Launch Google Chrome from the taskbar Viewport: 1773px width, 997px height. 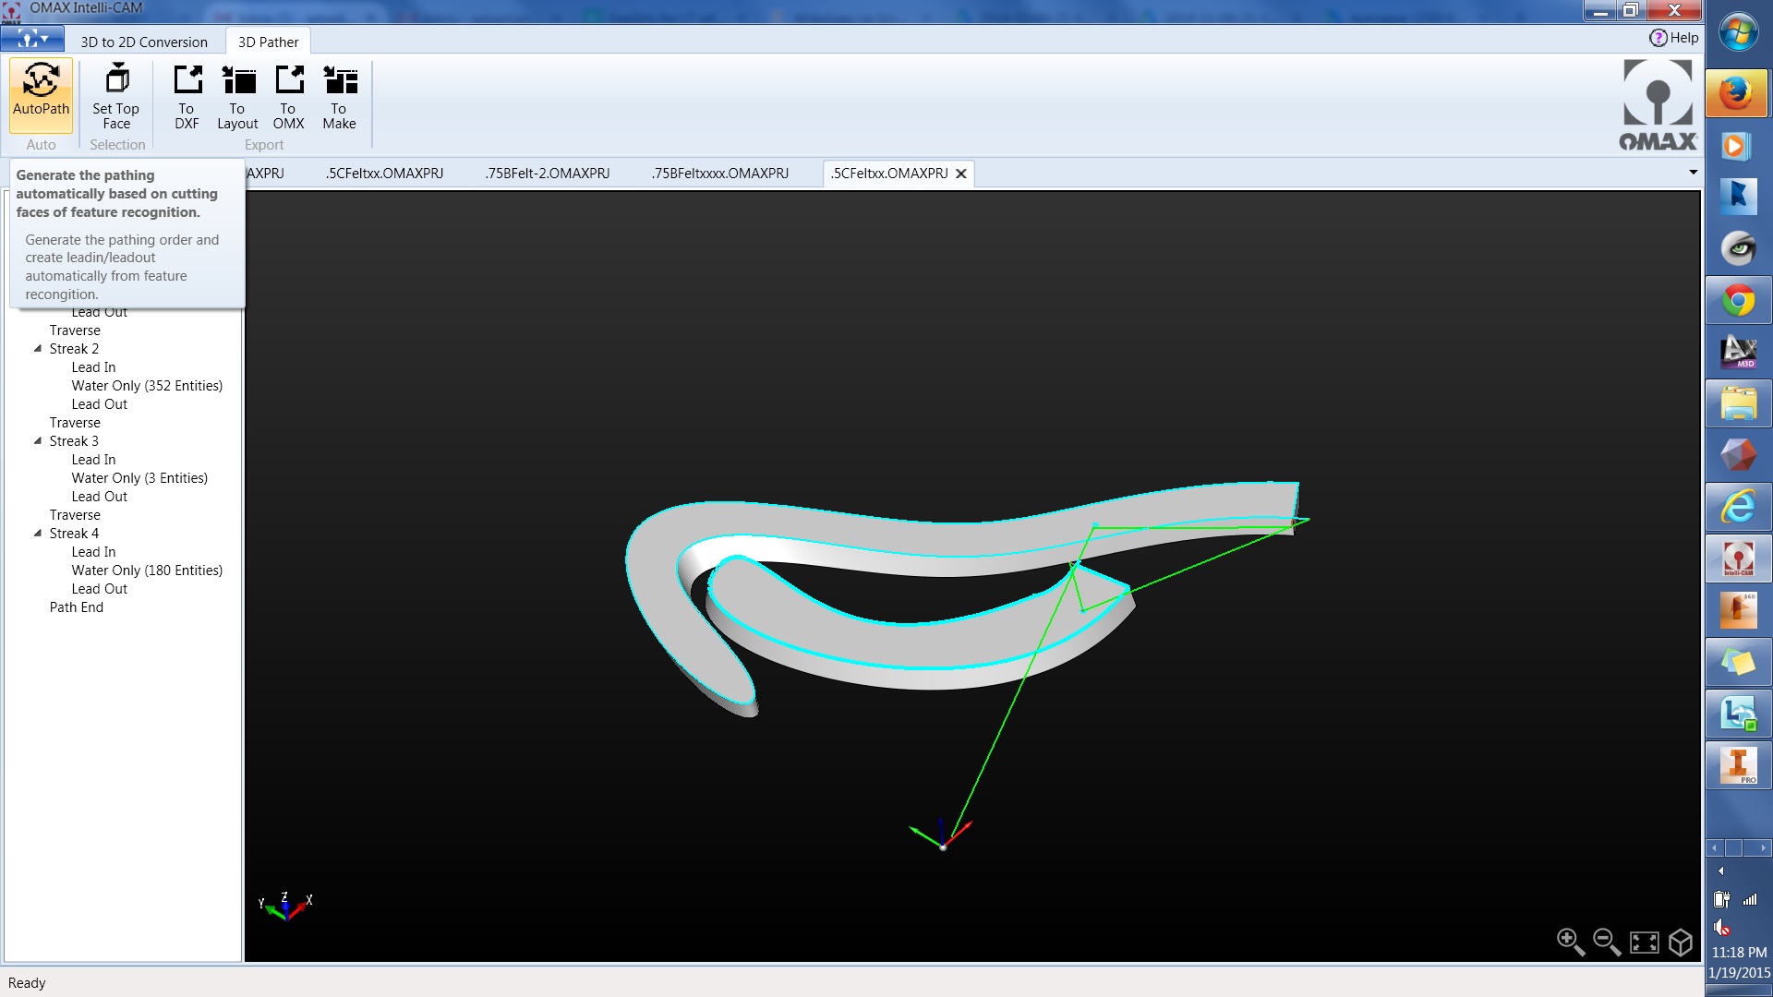pos(1738,300)
